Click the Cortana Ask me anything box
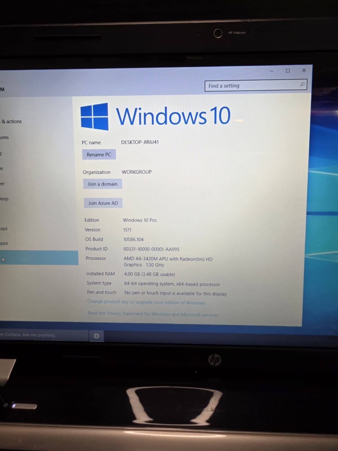This screenshot has width=338, height=451. click(44, 335)
